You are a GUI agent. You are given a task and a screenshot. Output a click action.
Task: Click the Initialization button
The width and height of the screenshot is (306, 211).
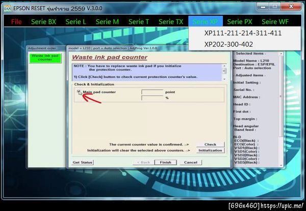[210, 150]
